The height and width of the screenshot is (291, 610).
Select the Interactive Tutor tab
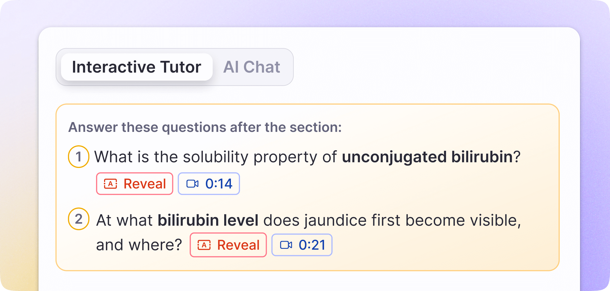(x=137, y=67)
